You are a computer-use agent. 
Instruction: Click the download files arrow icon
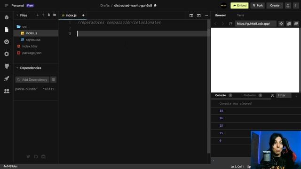[x=38, y=15]
